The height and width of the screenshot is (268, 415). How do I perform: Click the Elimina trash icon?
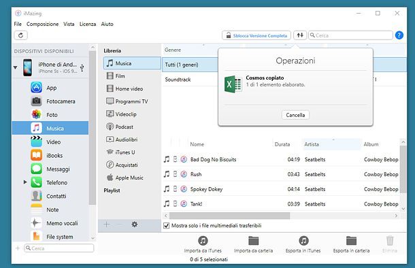[x=390, y=241]
